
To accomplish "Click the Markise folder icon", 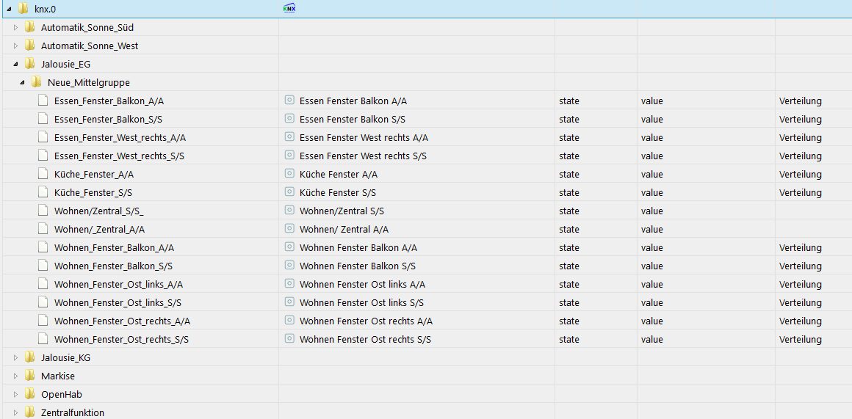I will pyautogui.click(x=30, y=376).
